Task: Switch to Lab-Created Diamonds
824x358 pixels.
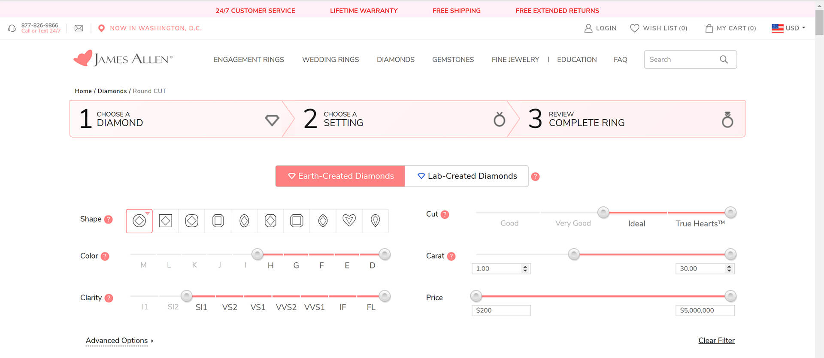Action: coord(467,176)
